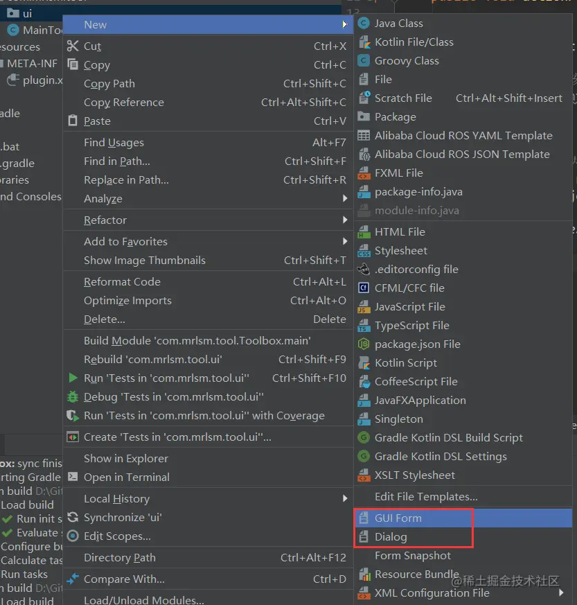This screenshot has height=605, width=577.
Task: Choose Replace in Path...
Action: coord(208,179)
